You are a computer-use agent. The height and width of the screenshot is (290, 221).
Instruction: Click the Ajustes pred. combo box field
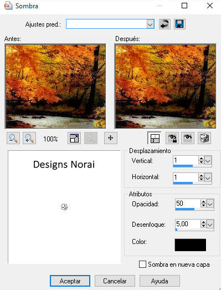coord(110,24)
